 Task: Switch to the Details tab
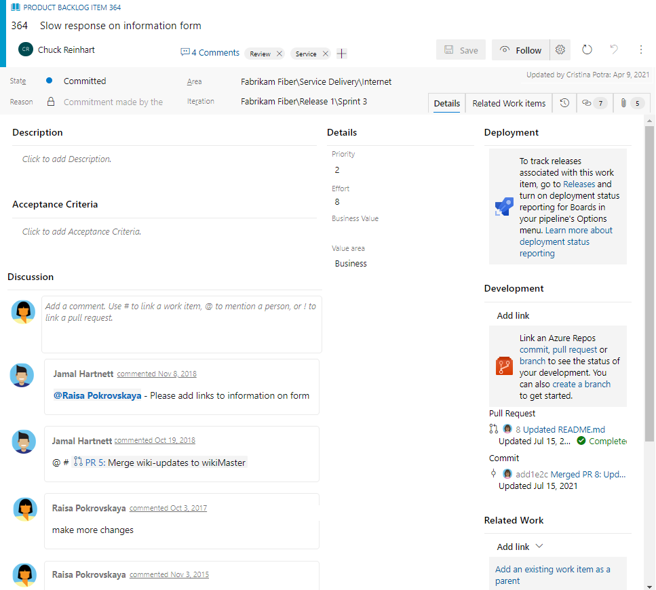[x=447, y=103]
